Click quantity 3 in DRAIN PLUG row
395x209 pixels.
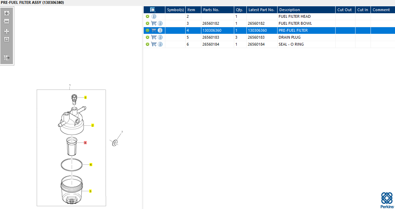coord(236,37)
